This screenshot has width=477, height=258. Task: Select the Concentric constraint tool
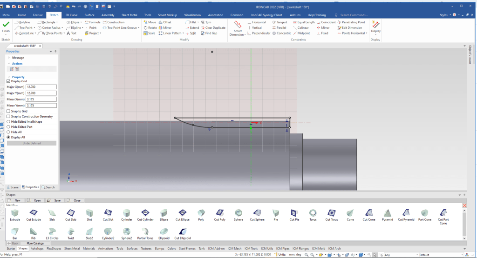(x=281, y=33)
